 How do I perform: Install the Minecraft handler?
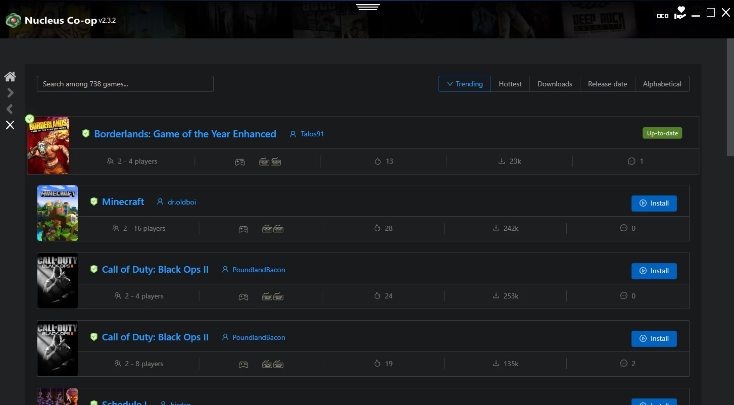[x=654, y=203]
